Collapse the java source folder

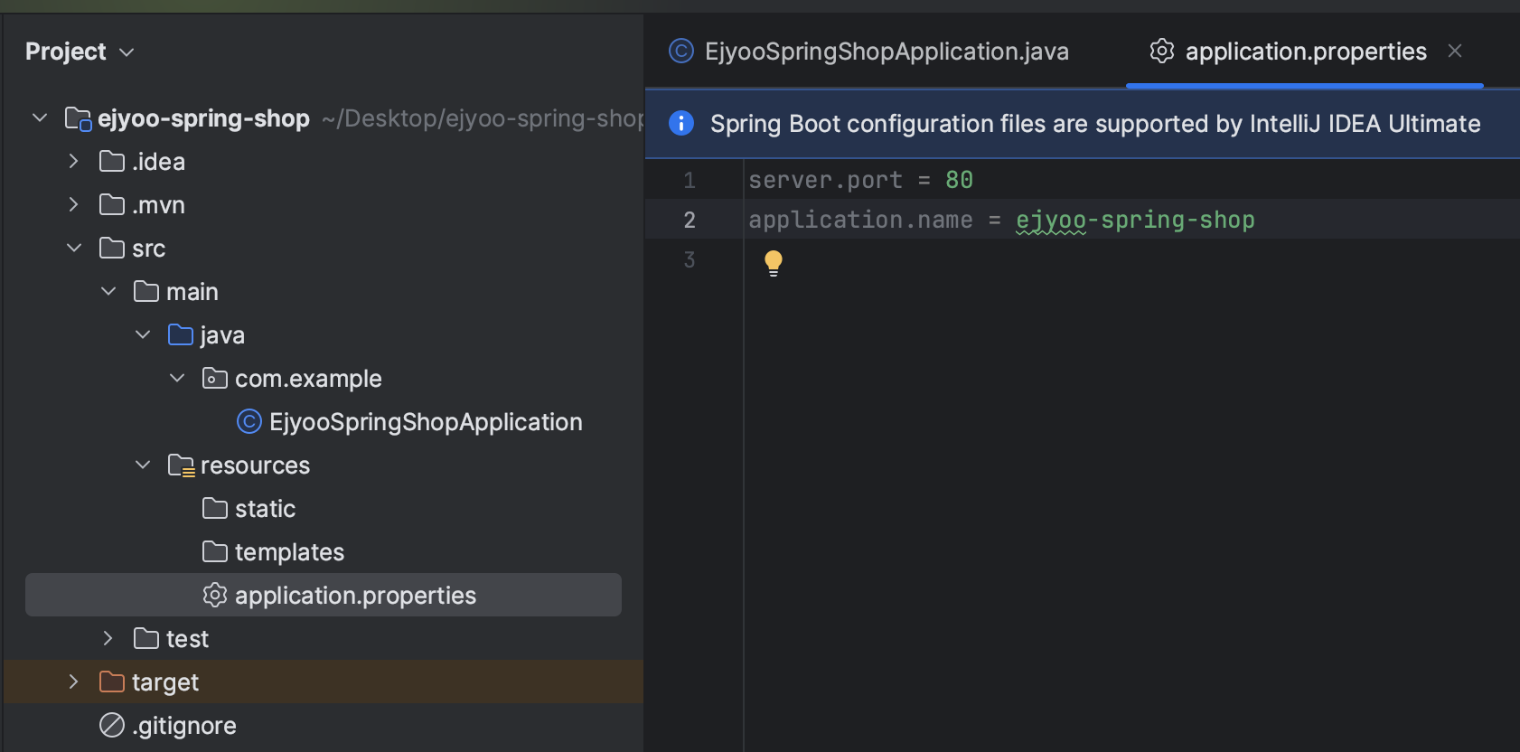[143, 335]
